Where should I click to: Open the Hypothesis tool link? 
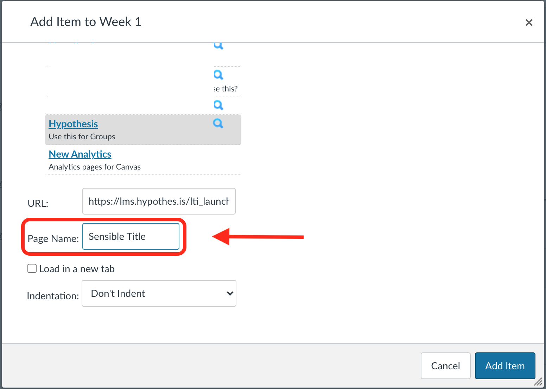pos(73,123)
